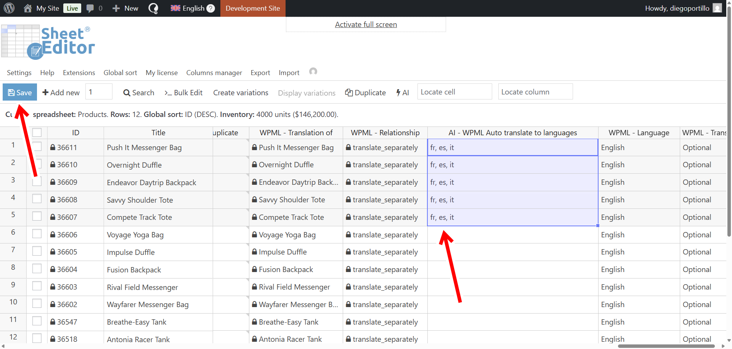Open the Locate column dropdown

point(535,92)
